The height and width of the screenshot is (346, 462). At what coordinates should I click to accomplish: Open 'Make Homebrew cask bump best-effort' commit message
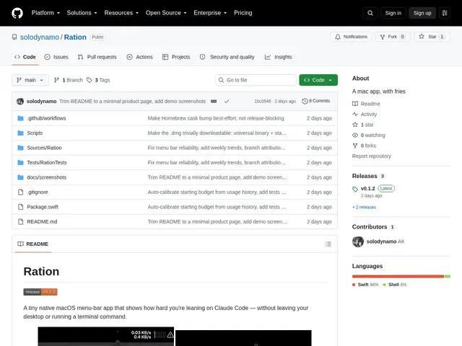(x=216, y=118)
